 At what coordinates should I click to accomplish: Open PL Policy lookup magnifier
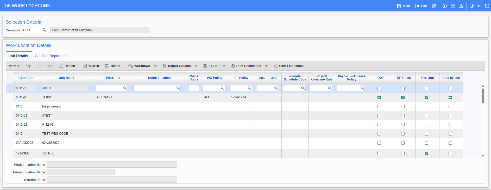point(249,88)
